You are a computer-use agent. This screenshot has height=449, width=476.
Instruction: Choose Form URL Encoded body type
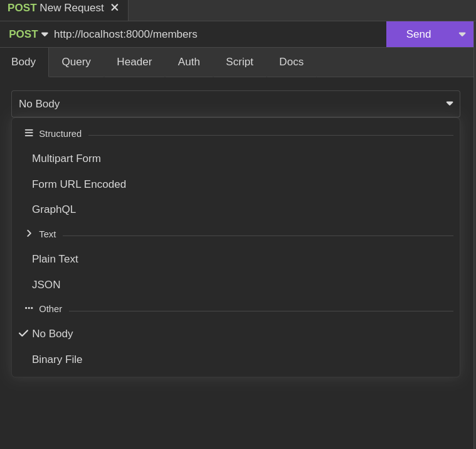click(x=236, y=184)
